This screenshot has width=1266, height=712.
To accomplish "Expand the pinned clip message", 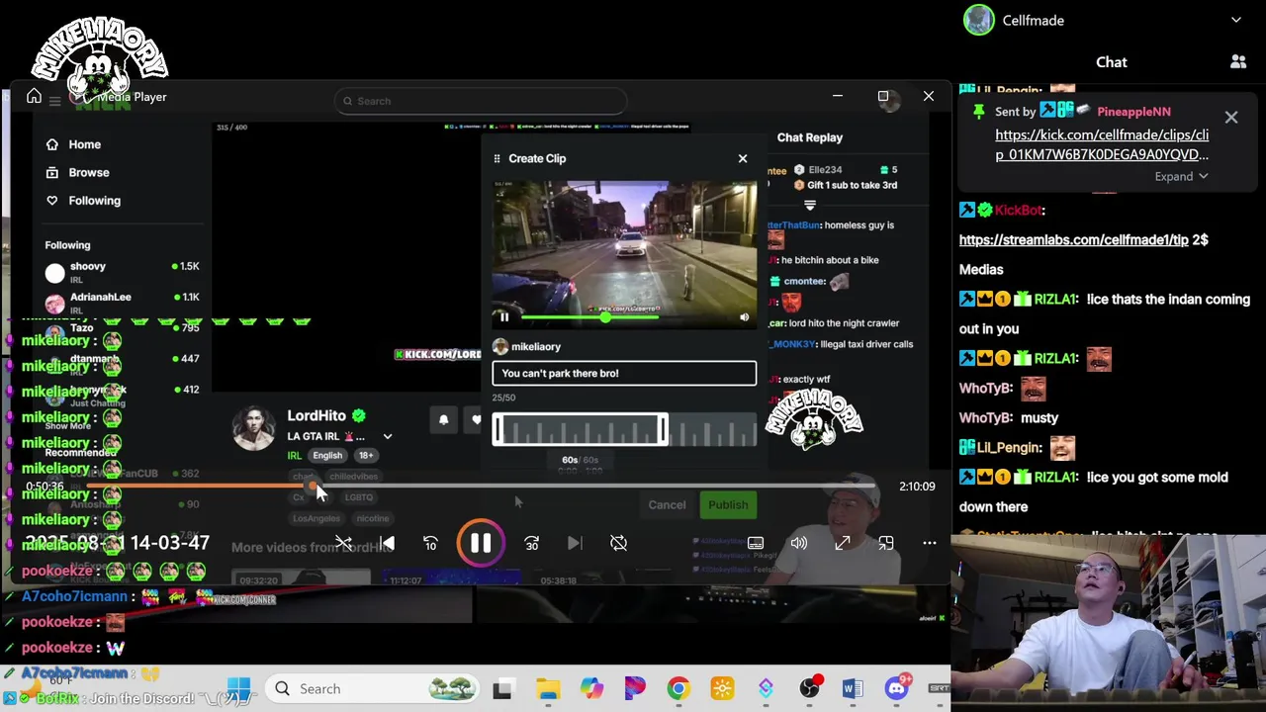I will coord(1181,176).
